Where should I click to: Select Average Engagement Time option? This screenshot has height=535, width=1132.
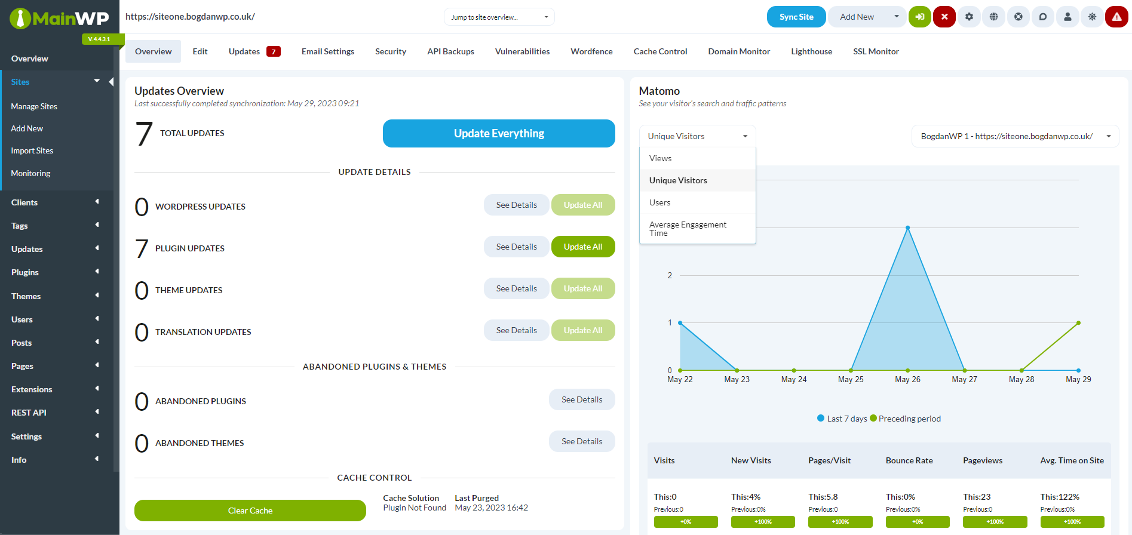pyautogui.click(x=698, y=229)
